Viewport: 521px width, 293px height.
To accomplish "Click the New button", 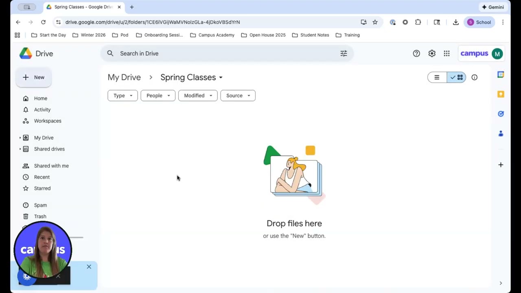I will pos(34,77).
